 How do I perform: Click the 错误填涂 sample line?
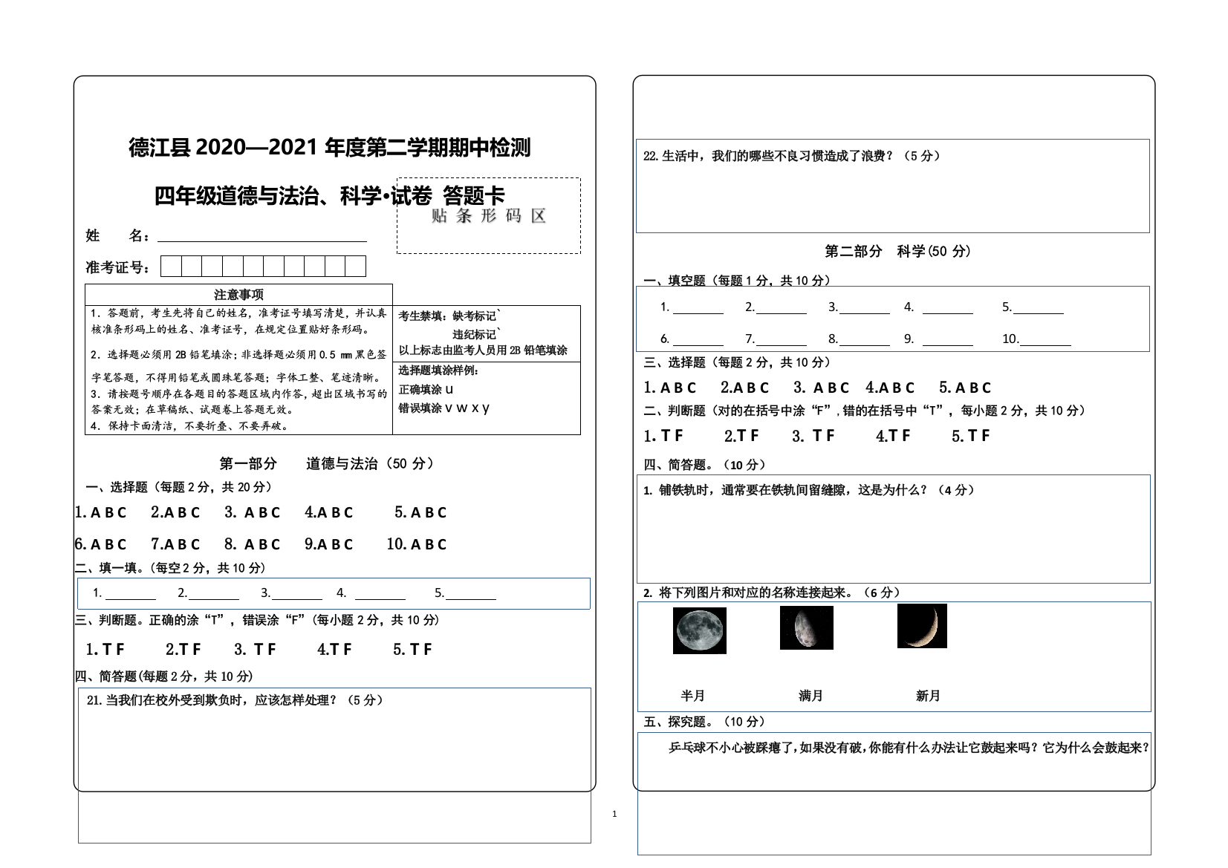pyautogui.click(x=444, y=408)
